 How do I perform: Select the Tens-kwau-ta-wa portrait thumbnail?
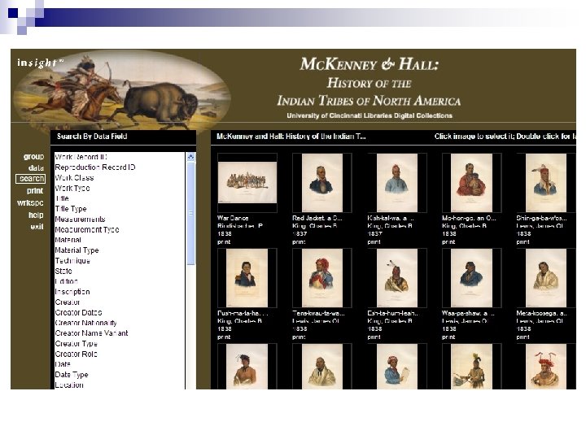tap(322, 278)
